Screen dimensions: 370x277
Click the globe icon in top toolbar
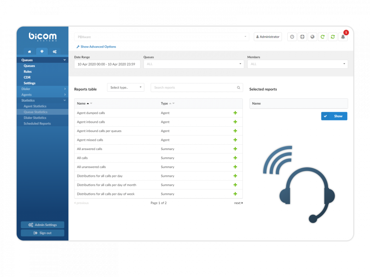coord(312,37)
